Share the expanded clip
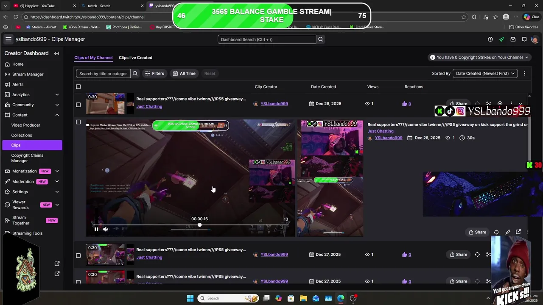The height and width of the screenshot is (305, 543). [x=477, y=232]
